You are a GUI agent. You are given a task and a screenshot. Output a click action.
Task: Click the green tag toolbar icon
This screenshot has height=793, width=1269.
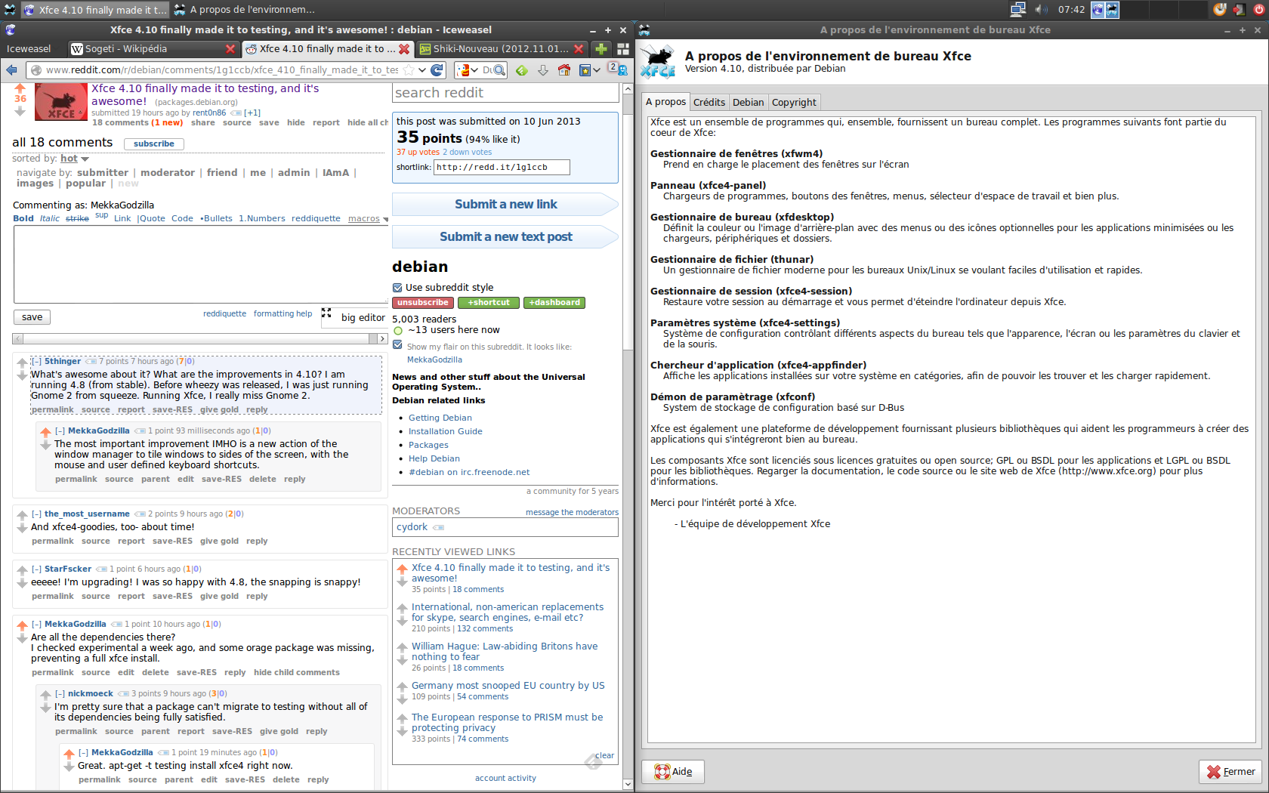(x=522, y=69)
